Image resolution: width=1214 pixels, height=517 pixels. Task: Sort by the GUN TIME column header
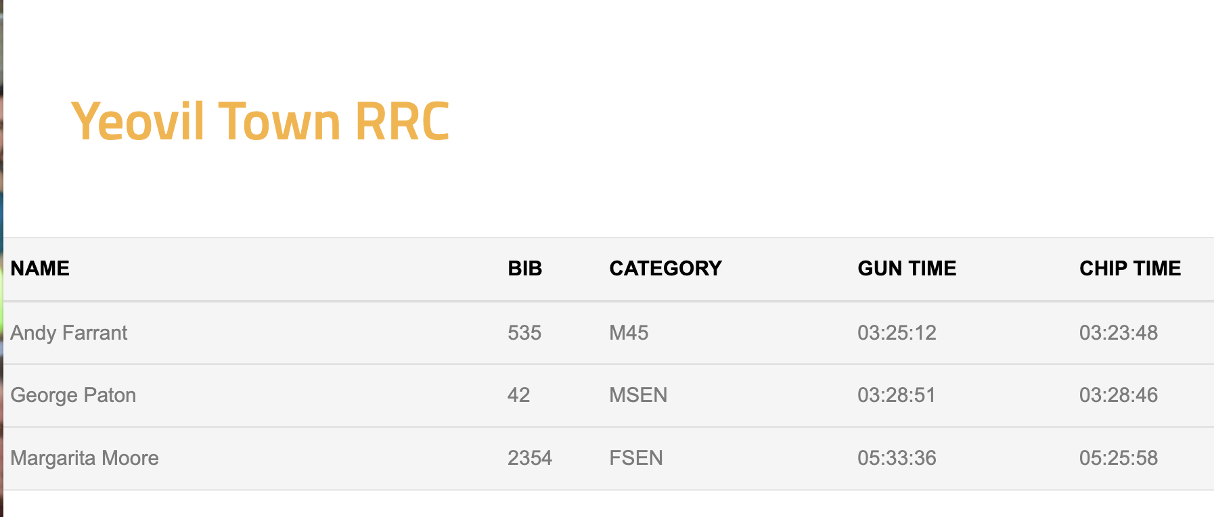907,269
